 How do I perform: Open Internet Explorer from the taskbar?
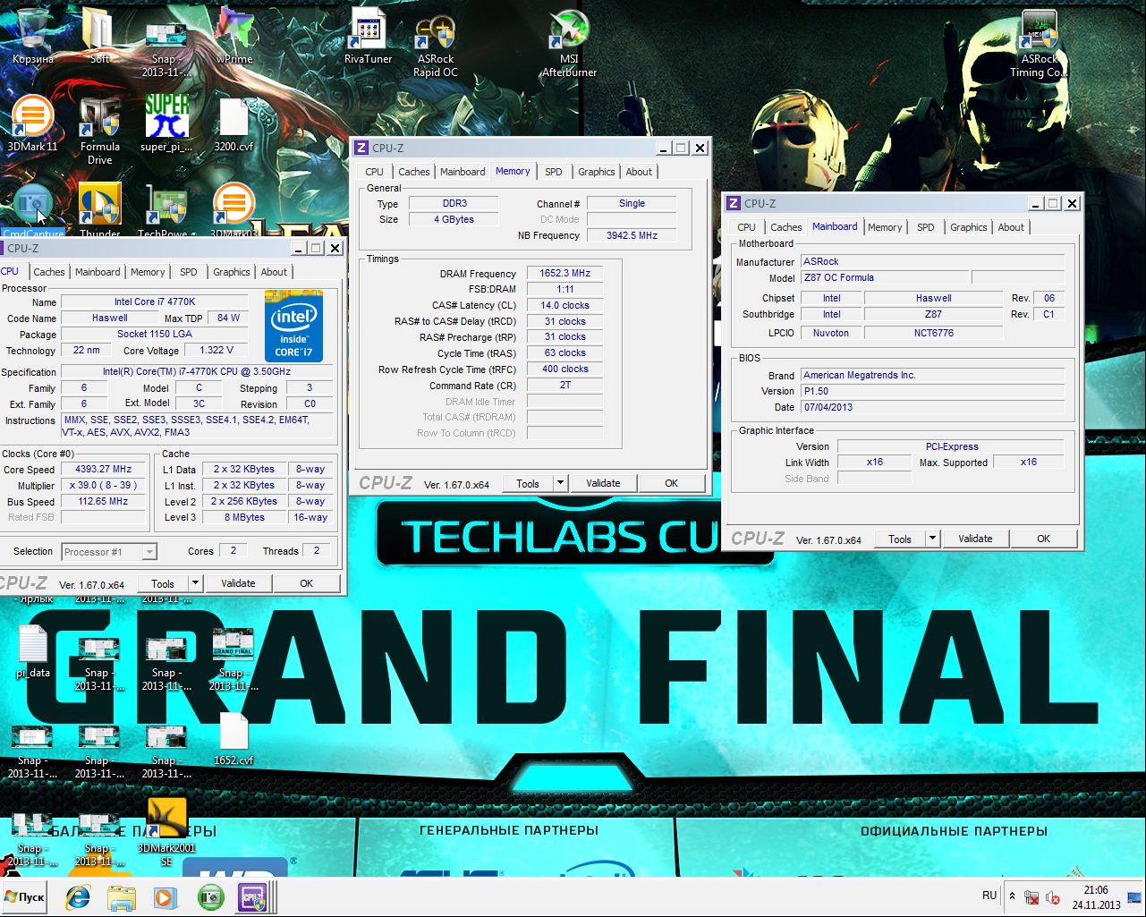[x=78, y=897]
